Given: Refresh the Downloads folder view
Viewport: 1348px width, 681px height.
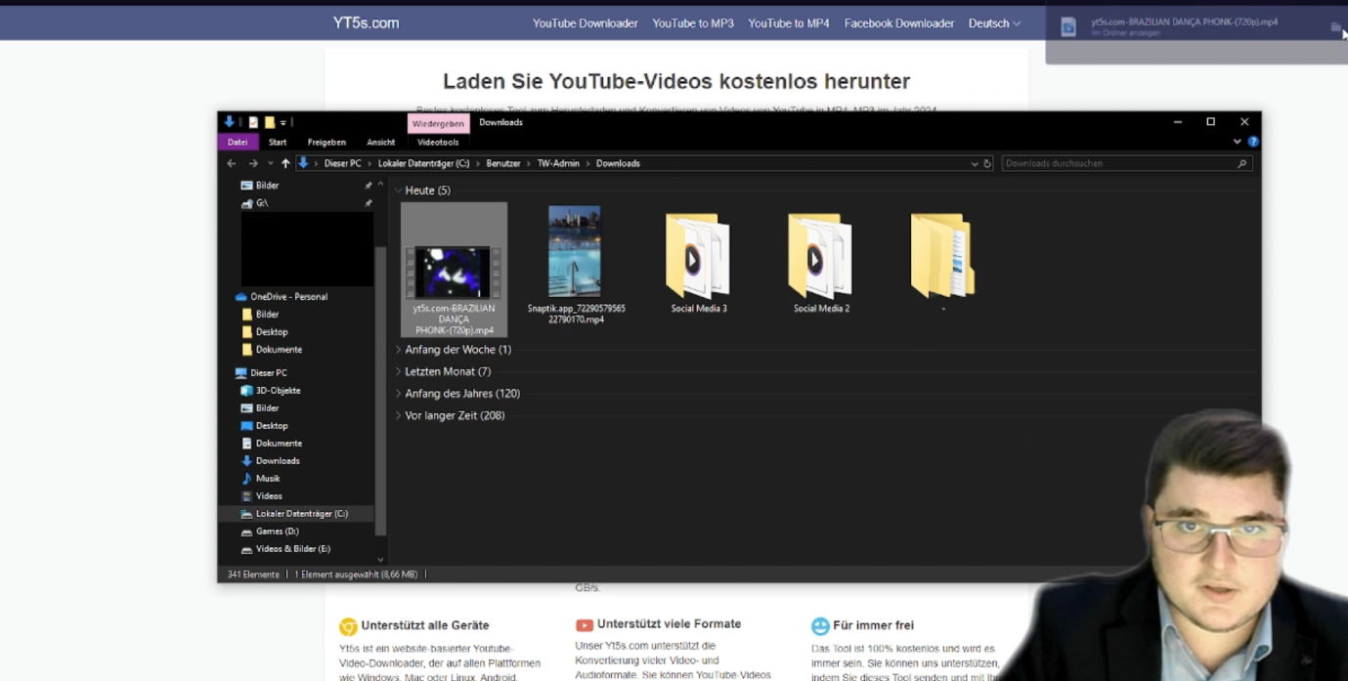Looking at the screenshot, I should tap(987, 164).
